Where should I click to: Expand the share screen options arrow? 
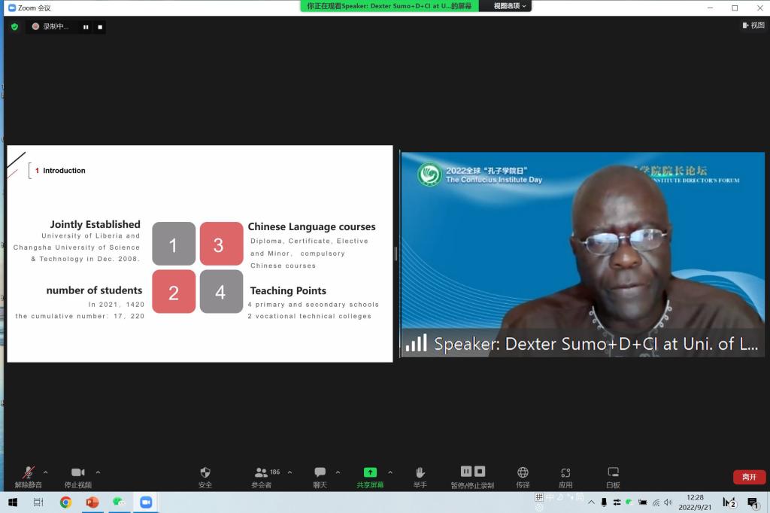(x=390, y=472)
